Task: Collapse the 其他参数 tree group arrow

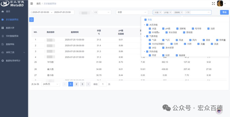Action: click(144, 52)
